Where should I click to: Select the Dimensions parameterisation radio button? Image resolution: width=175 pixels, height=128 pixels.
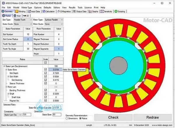click(x=67, y=119)
